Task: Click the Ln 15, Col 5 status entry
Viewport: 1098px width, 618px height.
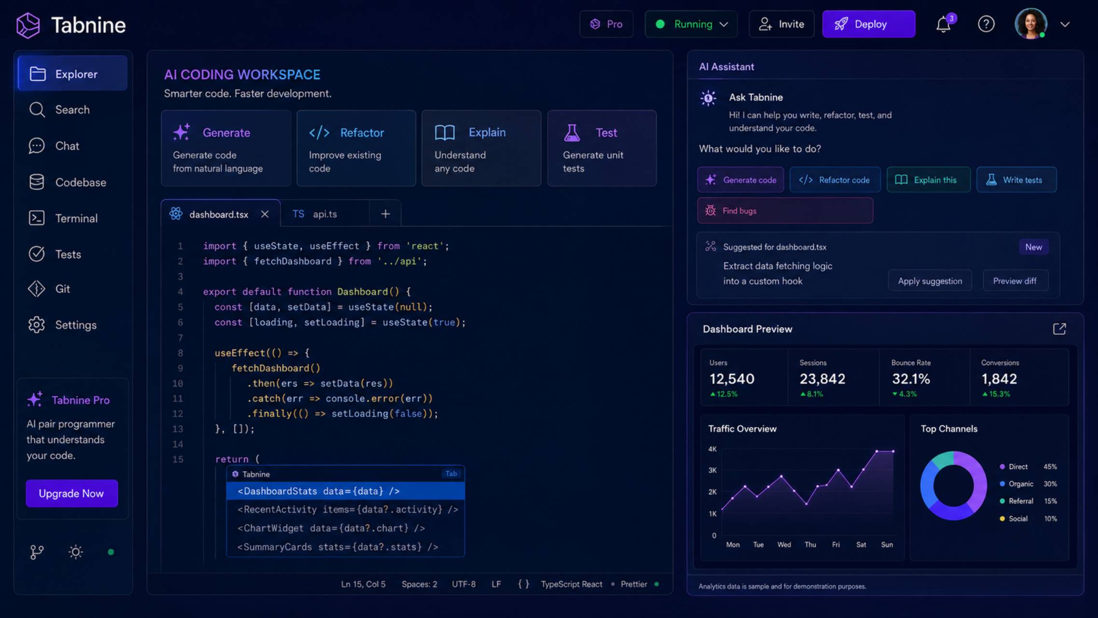Action: pos(363,584)
